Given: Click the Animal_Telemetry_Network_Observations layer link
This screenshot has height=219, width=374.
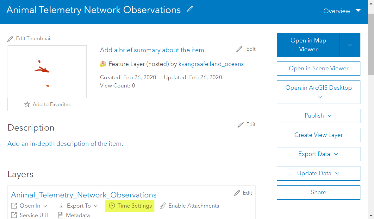Looking at the screenshot, I should [x=84, y=195].
